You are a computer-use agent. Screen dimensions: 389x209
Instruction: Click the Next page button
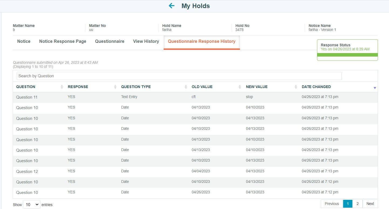(x=370, y=204)
